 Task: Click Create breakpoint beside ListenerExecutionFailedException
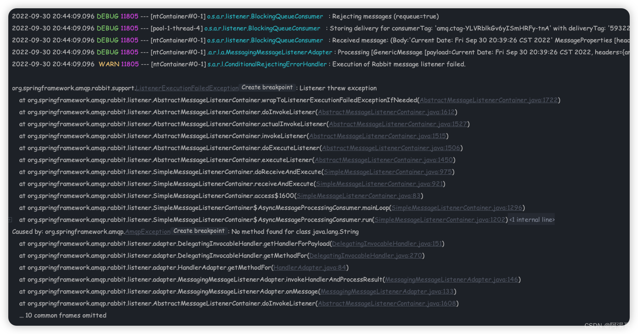pos(267,87)
